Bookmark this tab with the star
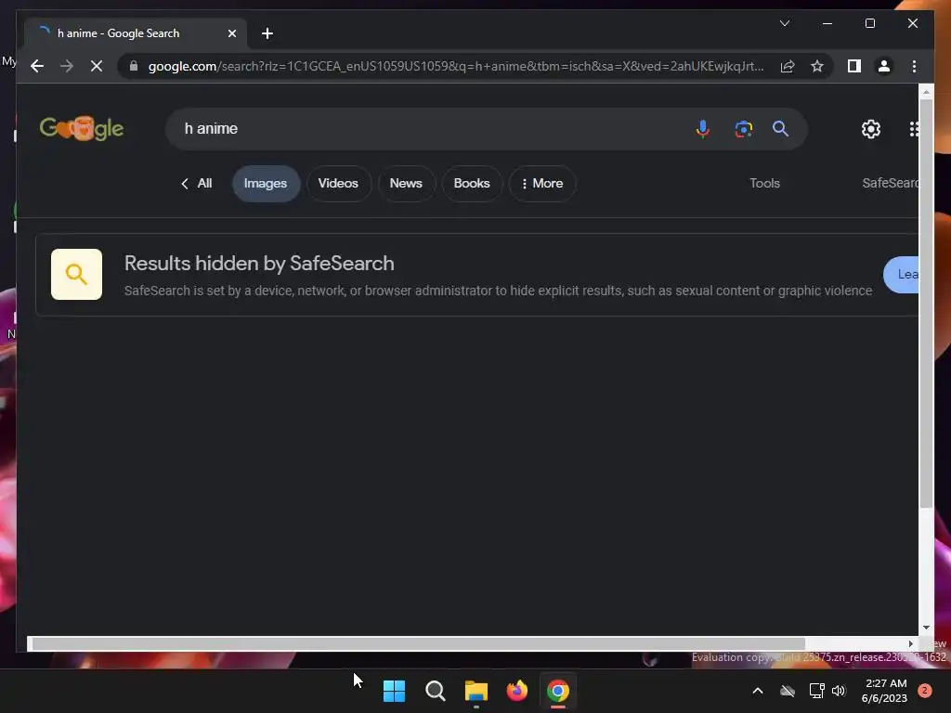Screen dimensions: 951x713 817,66
